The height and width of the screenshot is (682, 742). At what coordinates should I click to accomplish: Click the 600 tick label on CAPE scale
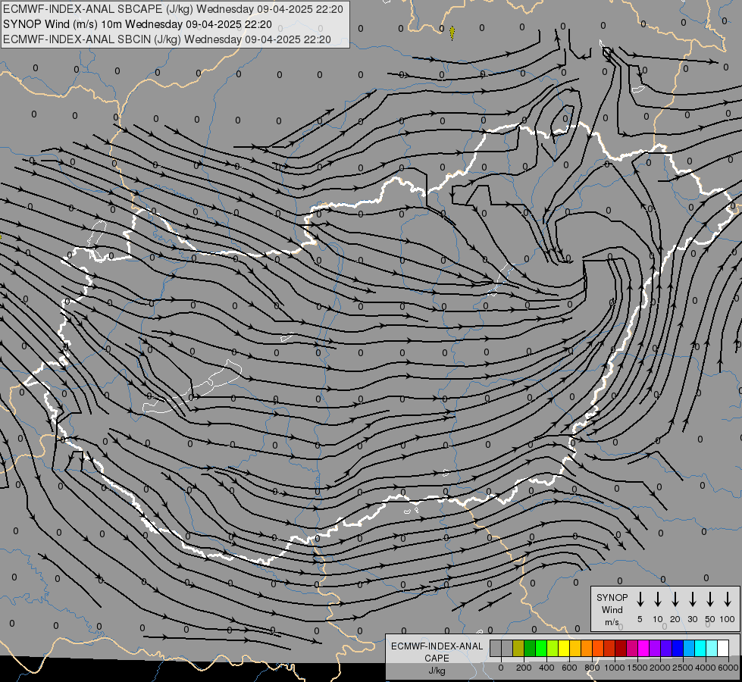pyautogui.click(x=569, y=668)
